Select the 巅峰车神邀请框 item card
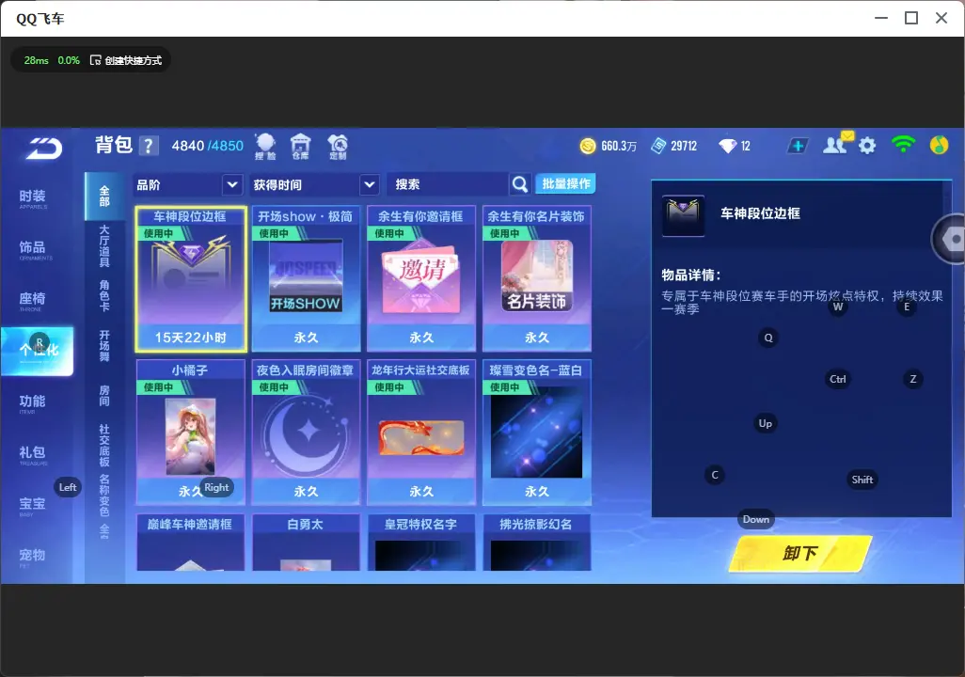Image resolution: width=965 pixels, height=677 pixels. pyautogui.click(x=191, y=543)
